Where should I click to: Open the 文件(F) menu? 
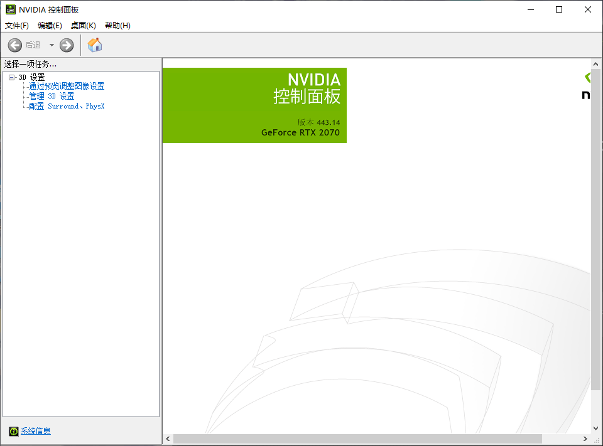coord(16,25)
